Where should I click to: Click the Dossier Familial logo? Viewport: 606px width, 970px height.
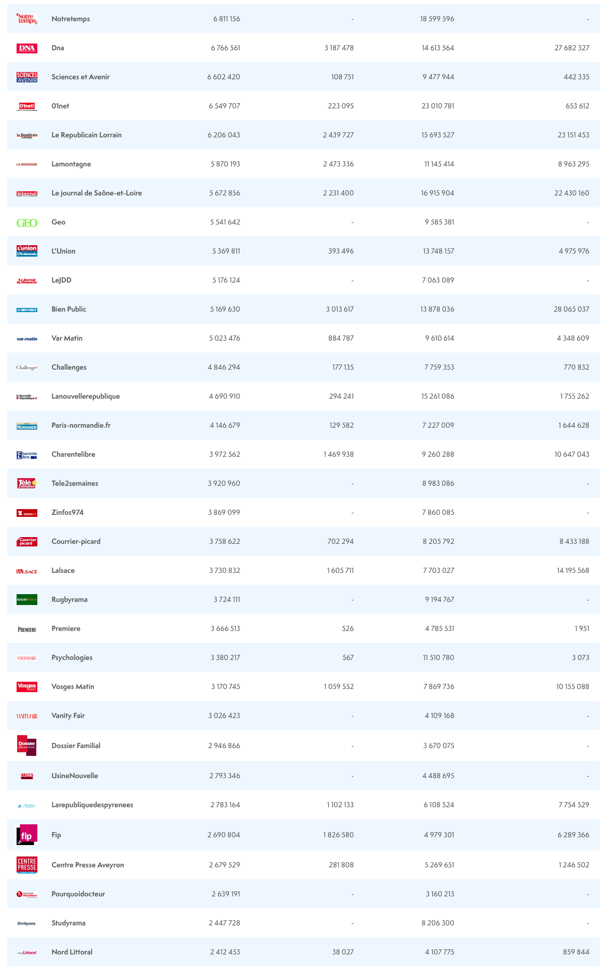[26, 746]
